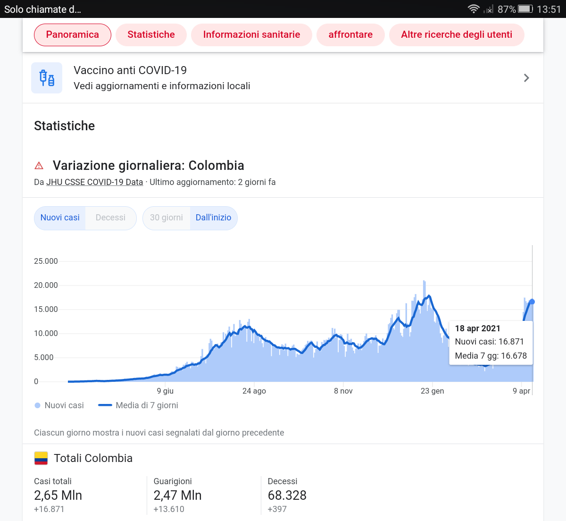The width and height of the screenshot is (566, 521).
Task: Select the affrontare chip
Action: tap(350, 35)
